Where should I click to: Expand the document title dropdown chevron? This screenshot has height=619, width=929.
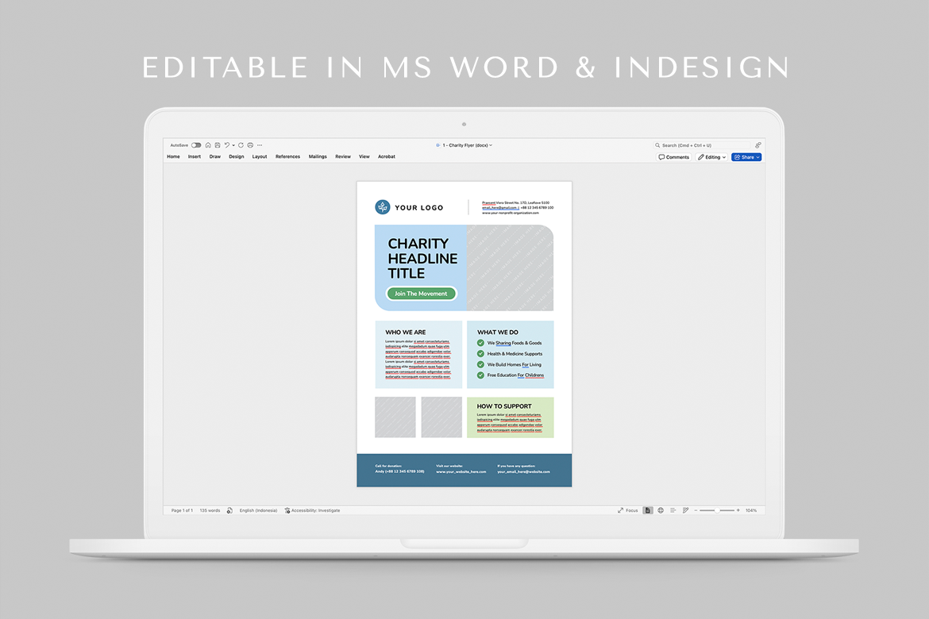tap(491, 145)
